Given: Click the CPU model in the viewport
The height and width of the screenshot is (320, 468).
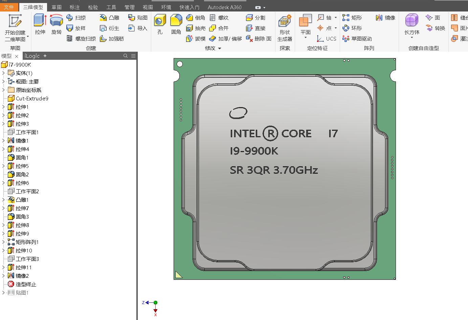Looking at the screenshot, I should click(285, 169).
